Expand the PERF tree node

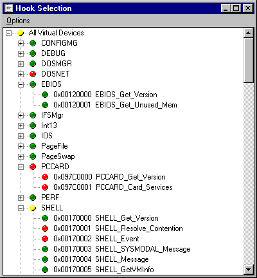tap(21, 198)
